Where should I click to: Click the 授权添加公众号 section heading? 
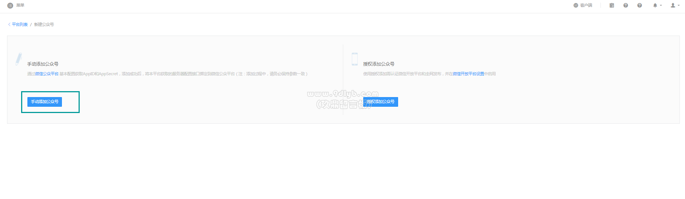pos(379,64)
